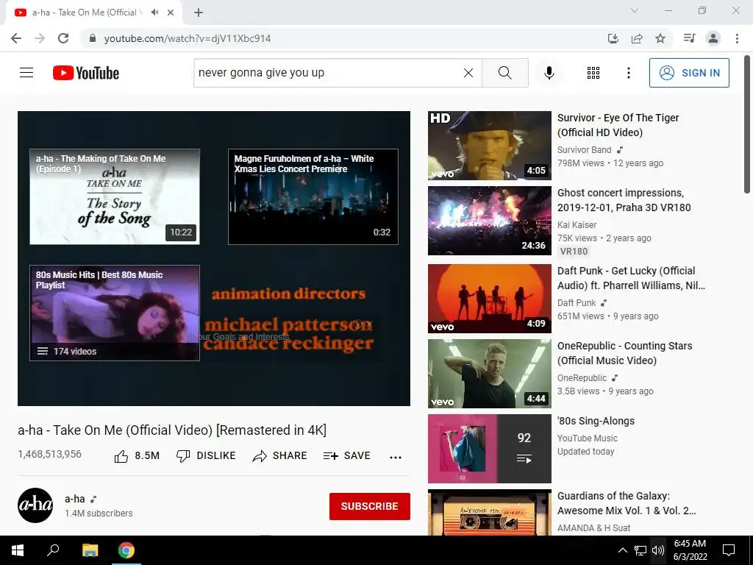View site information padlock icon
Screen dimensions: 753x565
click(x=93, y=38)
